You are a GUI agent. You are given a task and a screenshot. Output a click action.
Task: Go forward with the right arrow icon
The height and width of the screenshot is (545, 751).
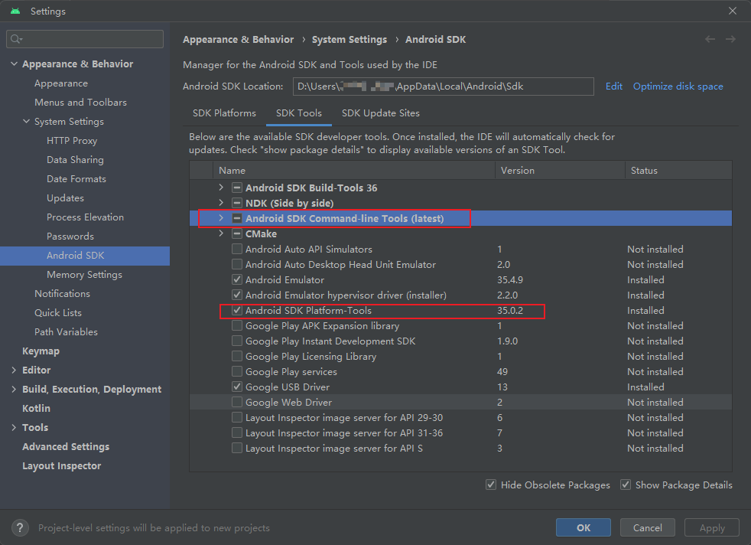tap(730, 39)
